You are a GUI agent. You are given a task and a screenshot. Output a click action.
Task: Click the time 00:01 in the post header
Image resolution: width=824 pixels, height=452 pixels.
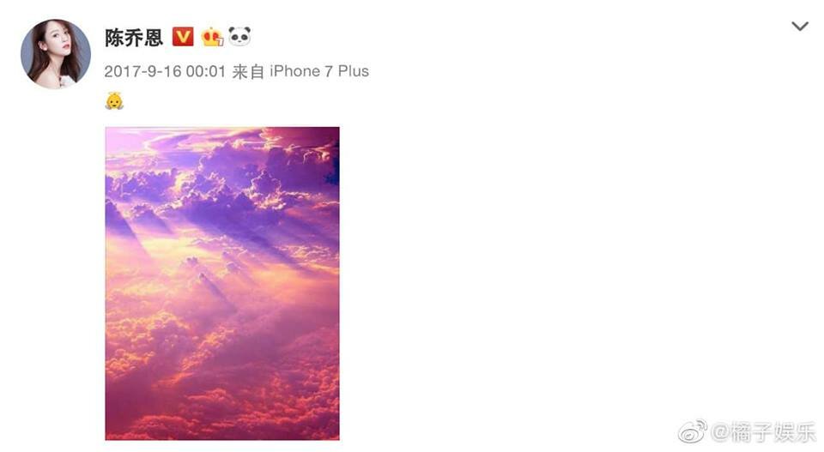pos(206,71)
